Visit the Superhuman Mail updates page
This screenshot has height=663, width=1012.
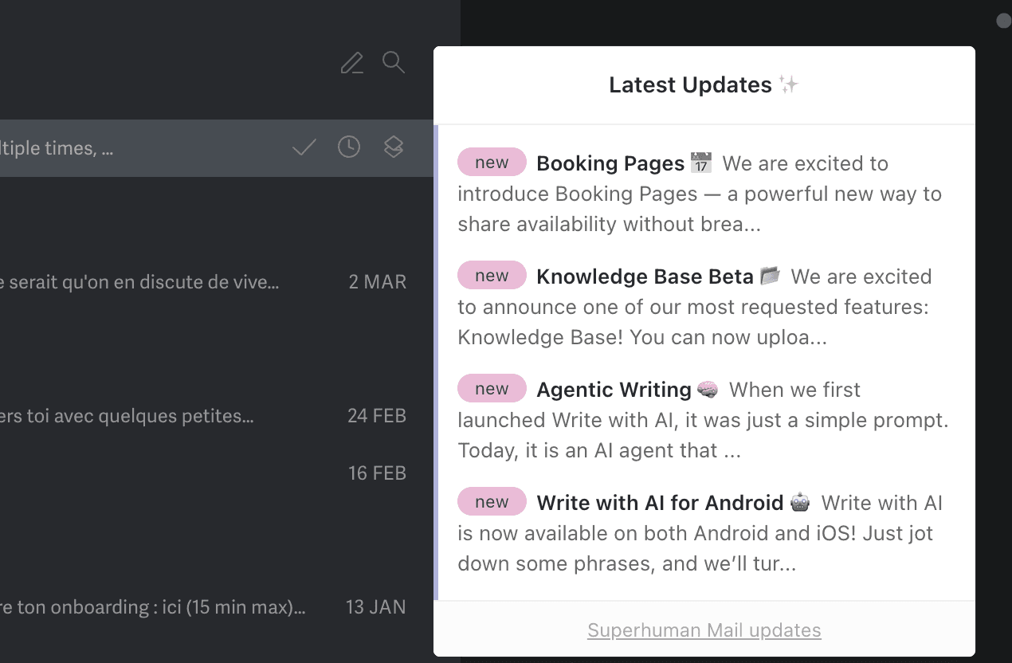click(704, 630)
